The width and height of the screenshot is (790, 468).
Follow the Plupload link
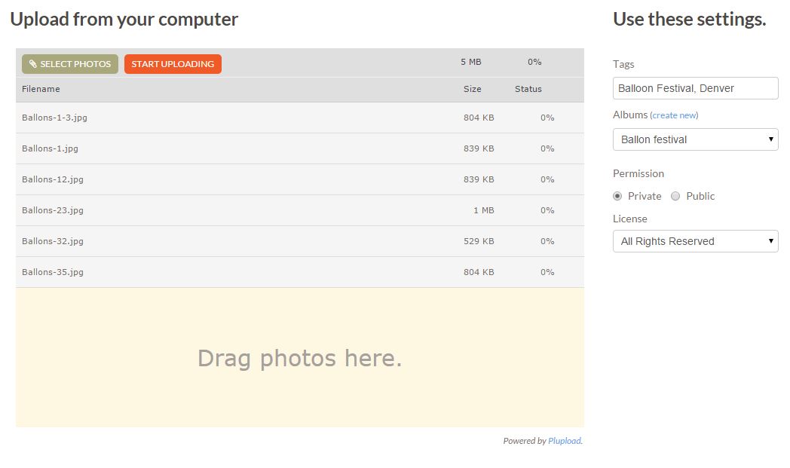click(565, 441)
